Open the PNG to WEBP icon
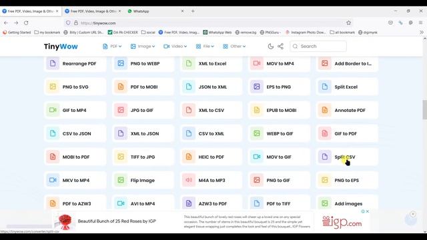The image size is (427, 240). (x=121, y=63)
